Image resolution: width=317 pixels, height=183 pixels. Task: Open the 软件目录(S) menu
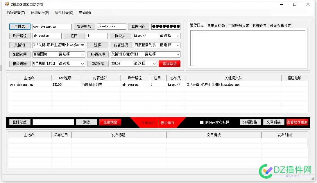point(64,13)
